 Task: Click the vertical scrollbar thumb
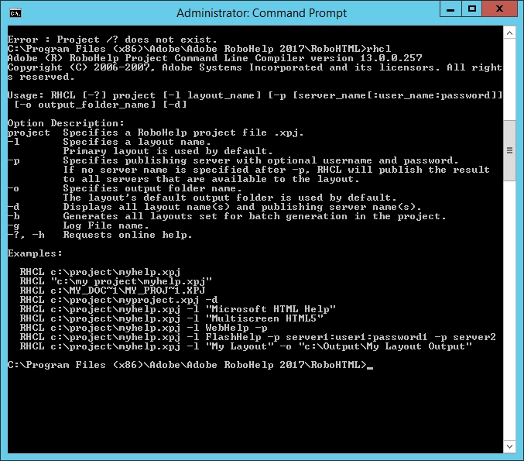[509, 150]
